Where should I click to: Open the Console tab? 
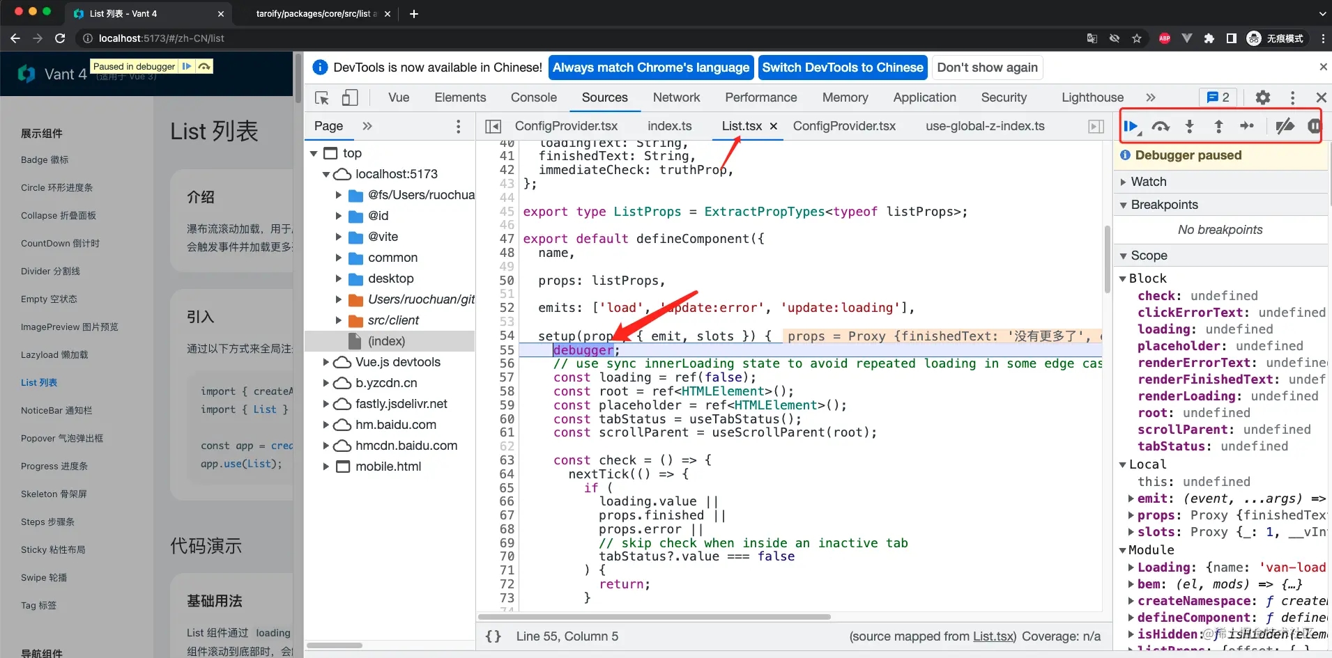pyautogui.click(x=533, y=97)
